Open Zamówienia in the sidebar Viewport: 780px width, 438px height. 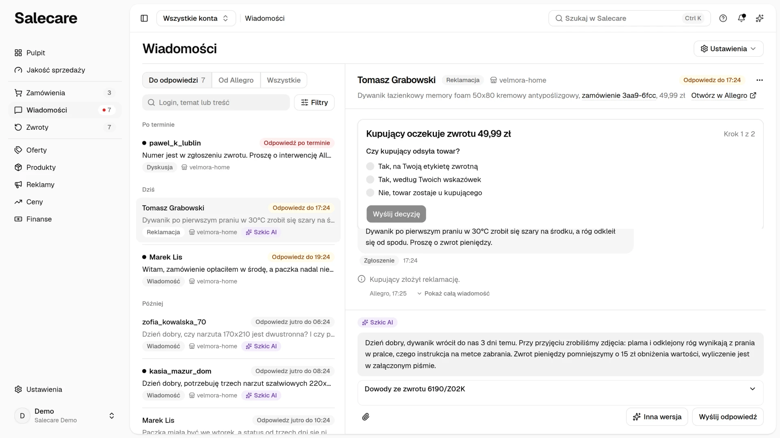pos(65,93)
